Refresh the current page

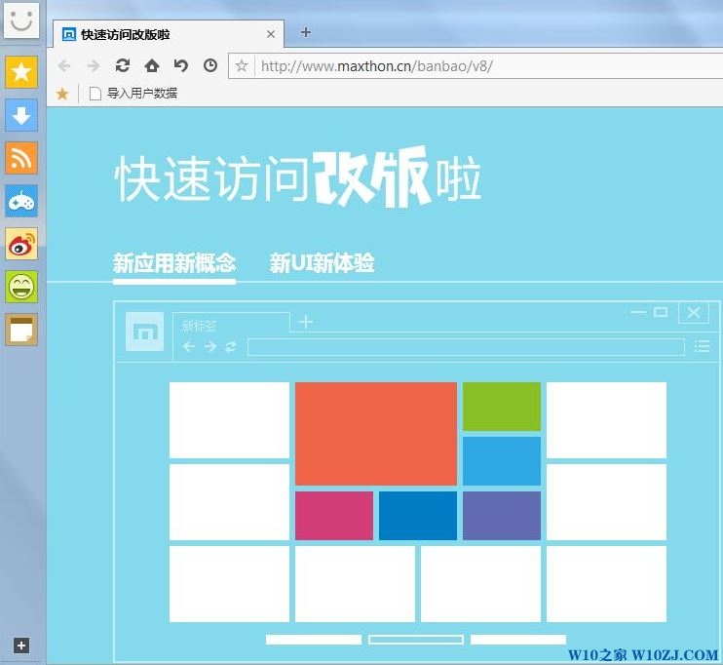pyautogui.click(x=123, y=65)
